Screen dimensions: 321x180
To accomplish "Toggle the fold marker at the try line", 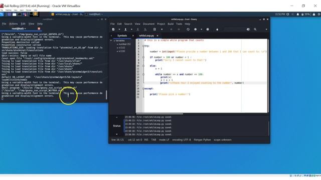I will click(143, 46).
